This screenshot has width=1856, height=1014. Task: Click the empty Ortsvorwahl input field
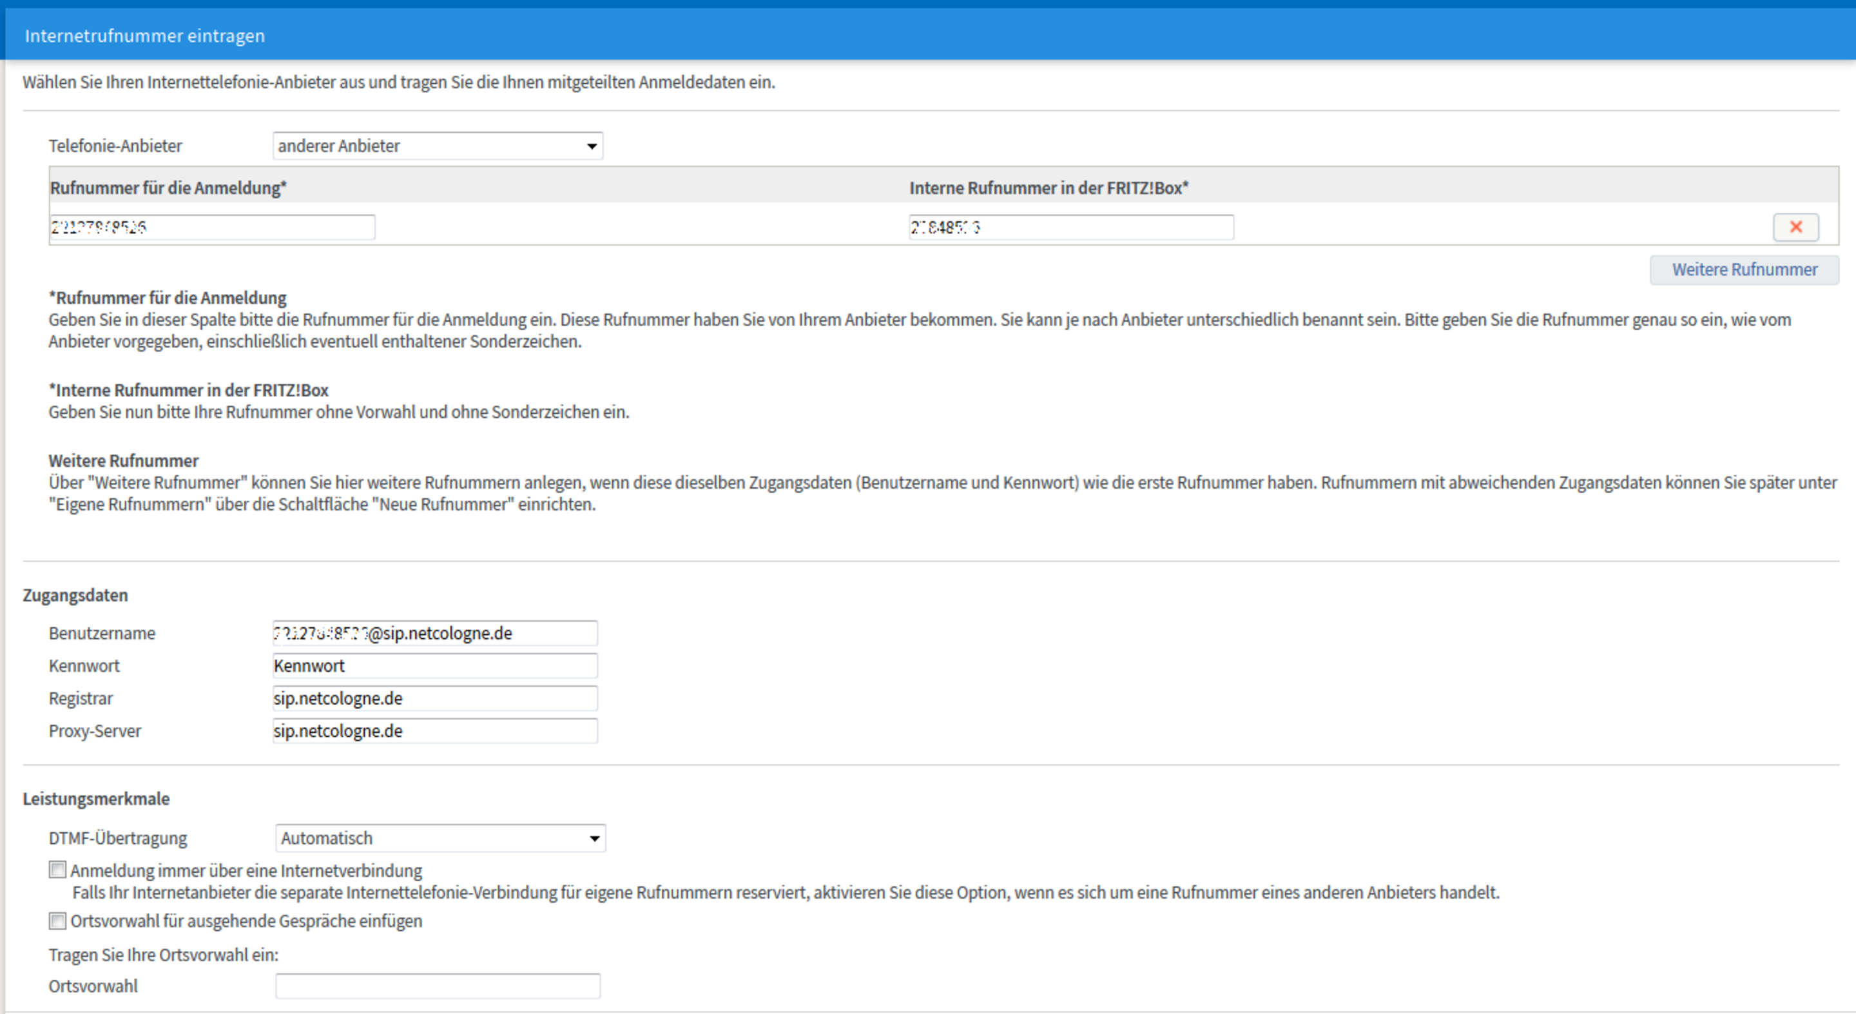tap(438, 986)
